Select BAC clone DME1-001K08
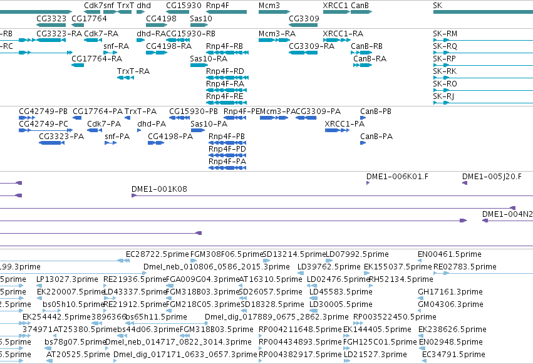This screenshot has width=533, height=364. pyautogui.click(x=159, y=189)
